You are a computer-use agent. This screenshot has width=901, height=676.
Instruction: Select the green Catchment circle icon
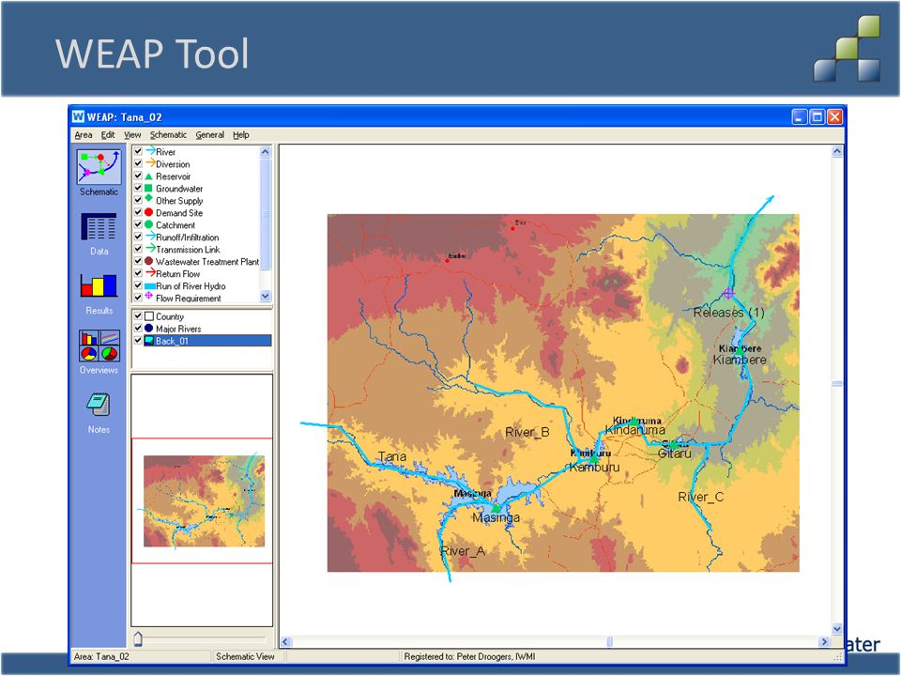coord(149,224)
